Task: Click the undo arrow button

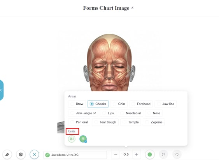Action: pos(163,155)
